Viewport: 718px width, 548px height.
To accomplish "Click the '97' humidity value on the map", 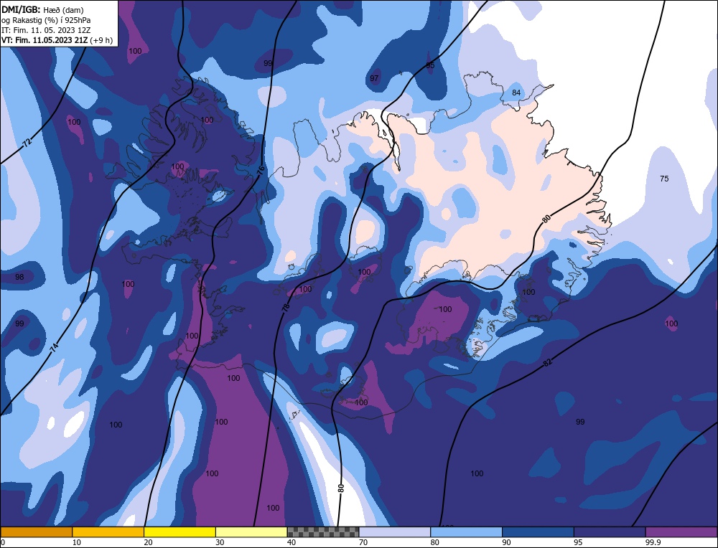I will pyautogui.click(x=374, y=78).
